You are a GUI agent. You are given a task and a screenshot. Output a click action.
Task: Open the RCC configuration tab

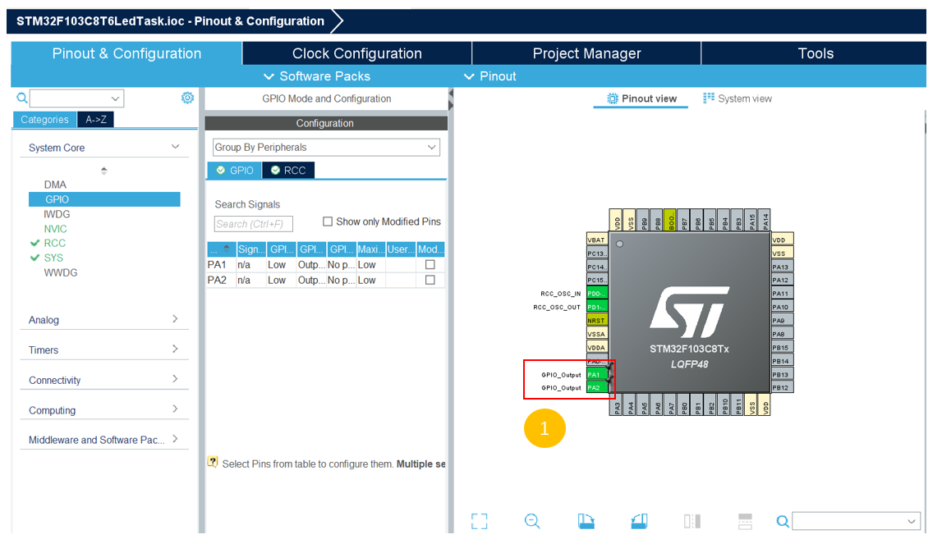point(288,171)
